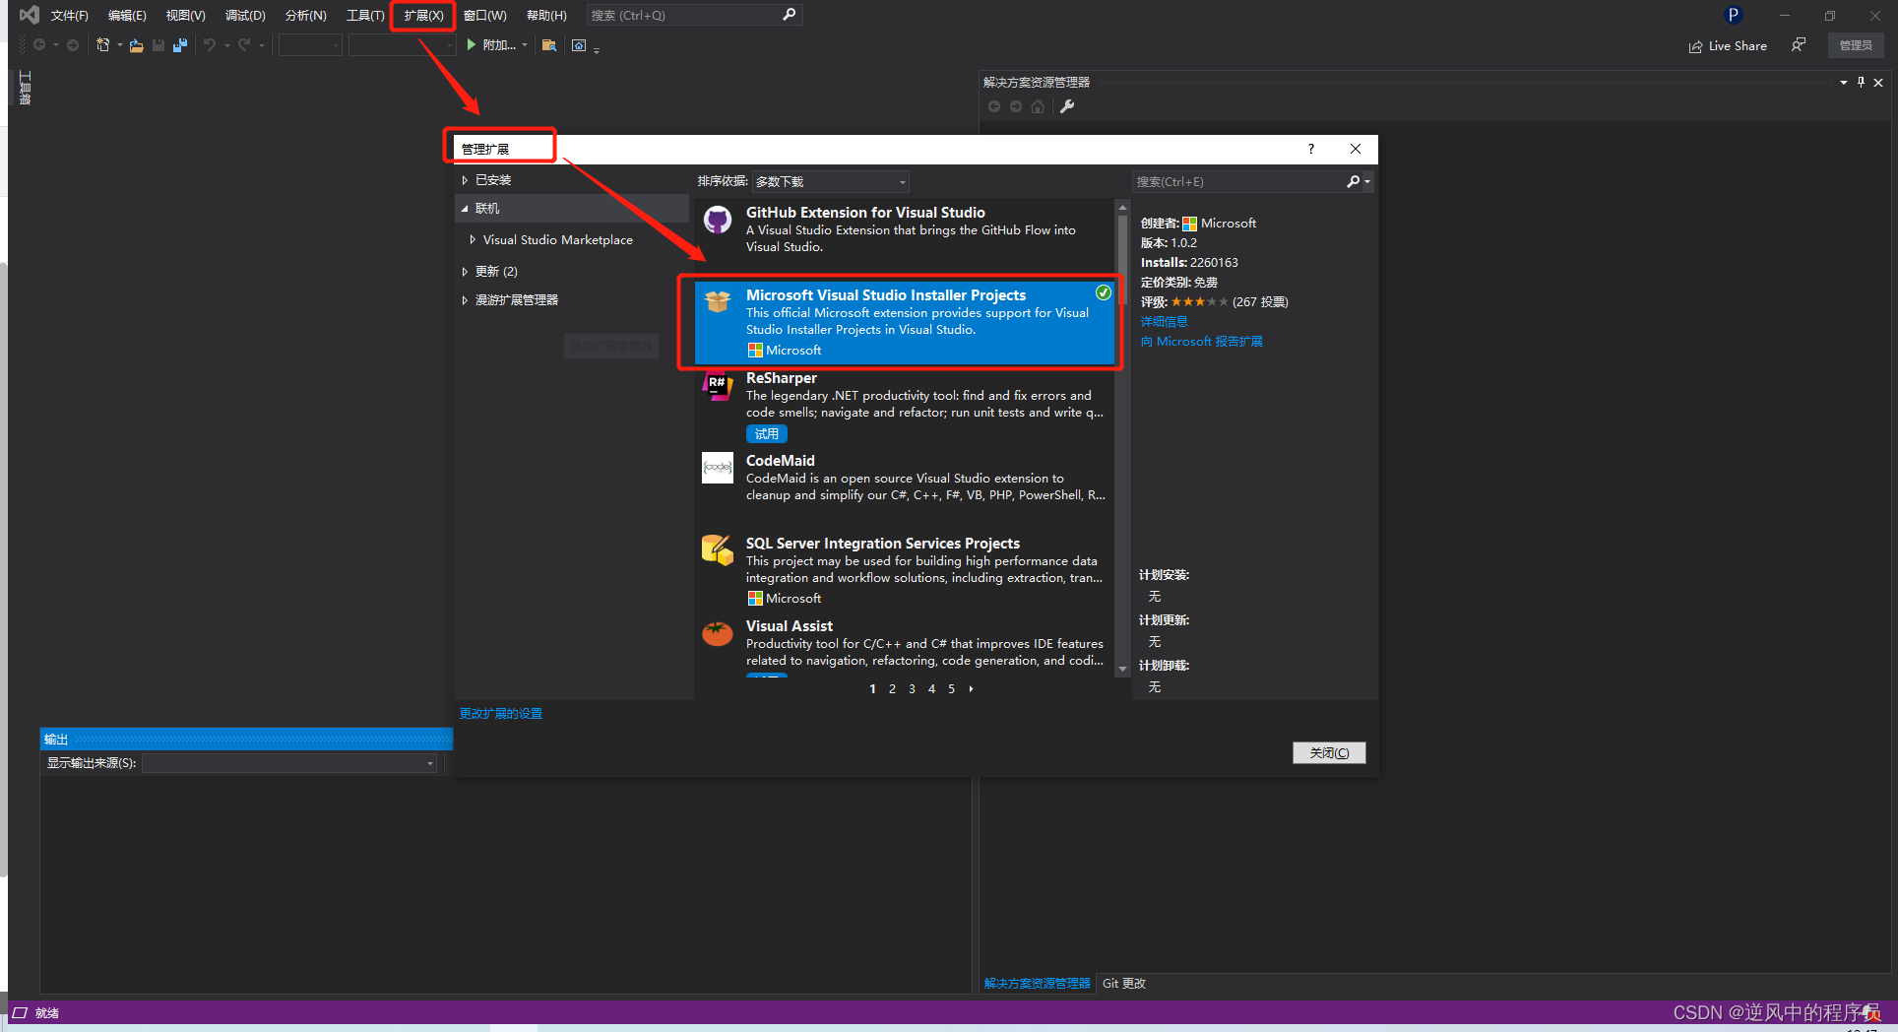
Task: Go to results page 2
Action: [x=892, y=689]
